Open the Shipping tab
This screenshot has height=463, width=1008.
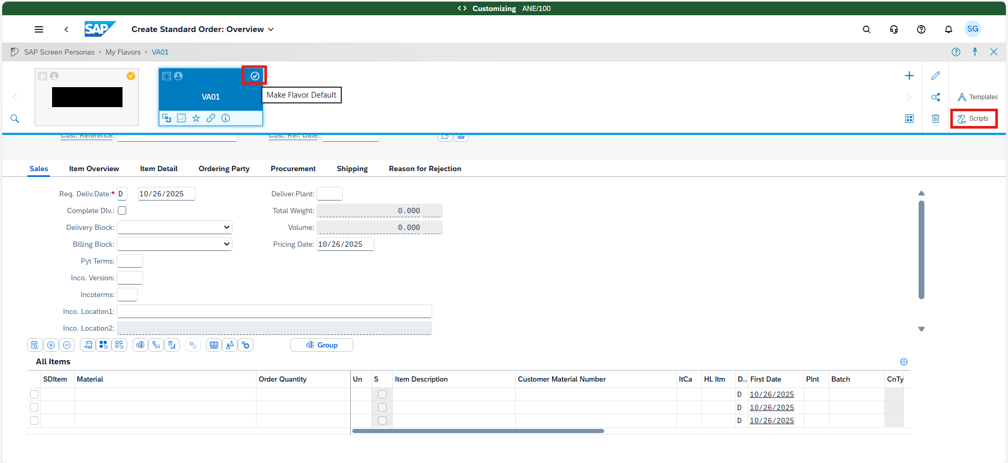tap(352, 169)
